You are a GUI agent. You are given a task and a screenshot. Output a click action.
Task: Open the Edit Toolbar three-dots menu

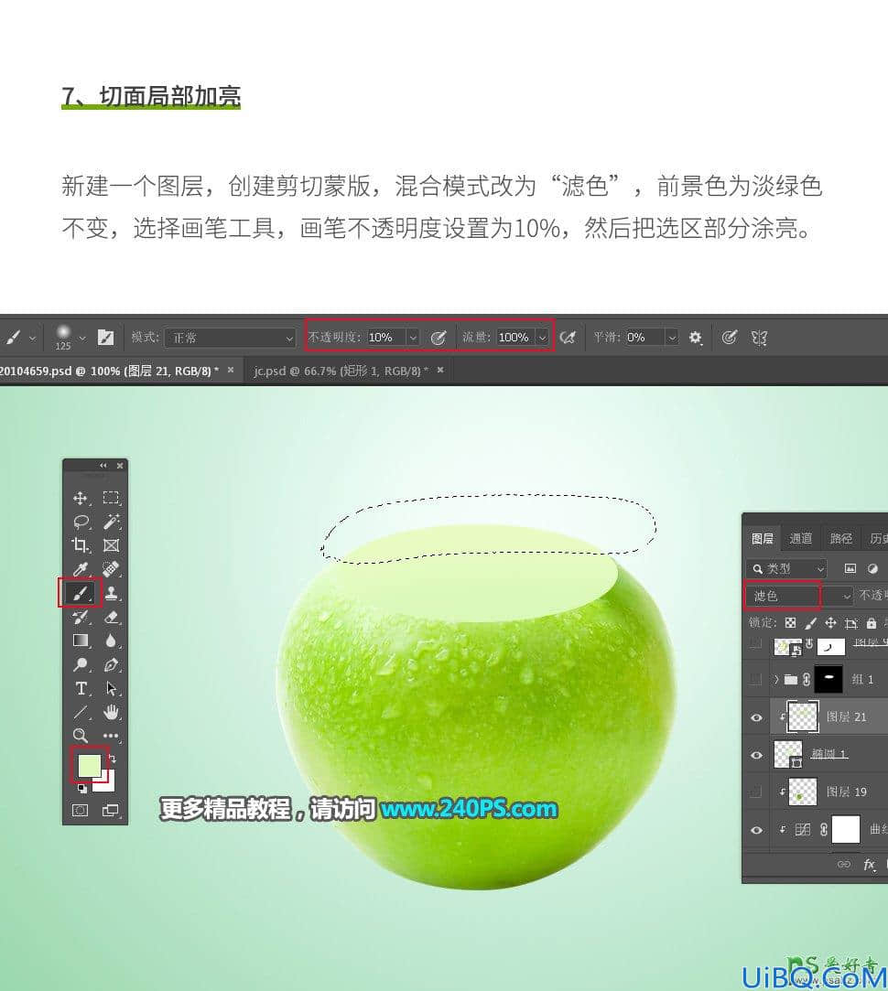(x=111, y=736)
